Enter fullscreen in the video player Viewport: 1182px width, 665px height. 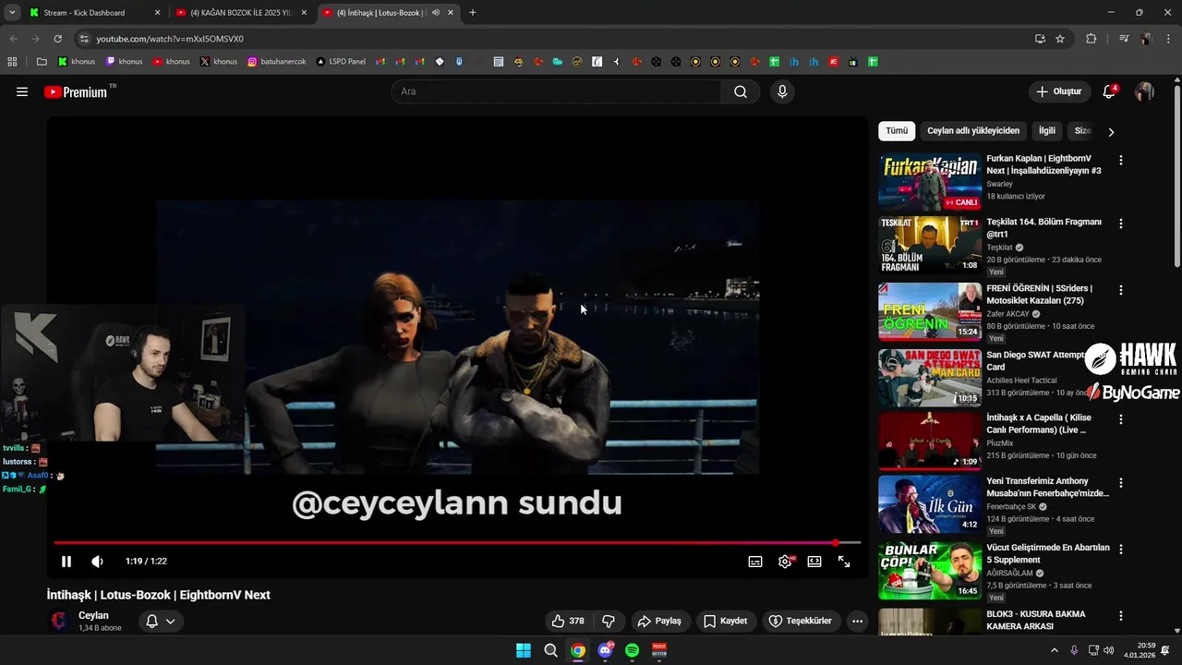844,562
